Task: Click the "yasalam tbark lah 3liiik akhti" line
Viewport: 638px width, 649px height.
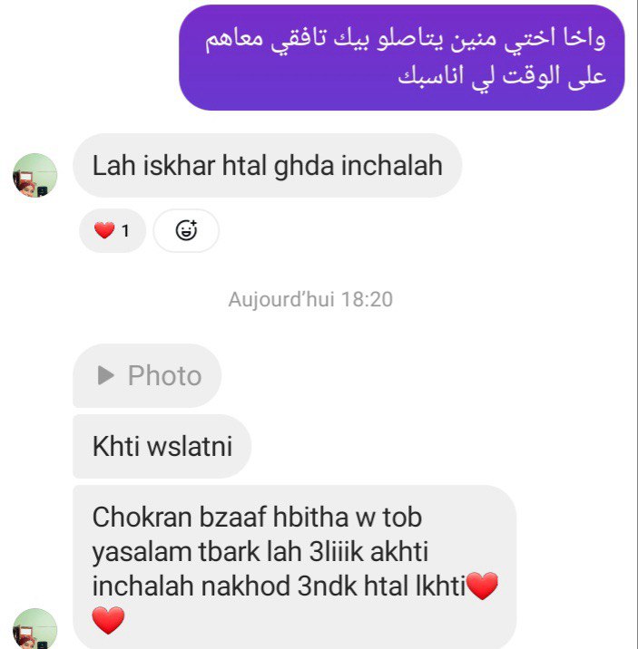Action: [x=260, y=552]
